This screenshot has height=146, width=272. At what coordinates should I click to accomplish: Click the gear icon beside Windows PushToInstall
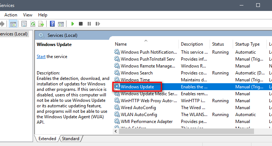click(x=117, y=59)
